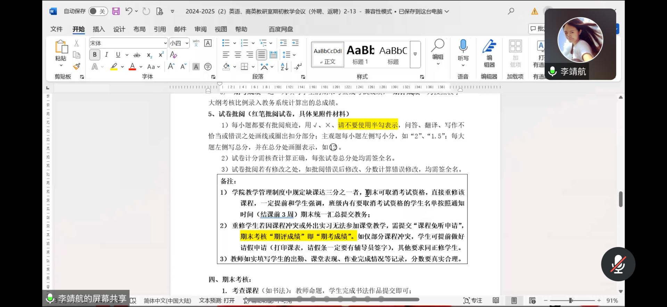Apply the 标题 1 style
The height and width of the screenshot is (307, 667).
[x=360, y=54]
